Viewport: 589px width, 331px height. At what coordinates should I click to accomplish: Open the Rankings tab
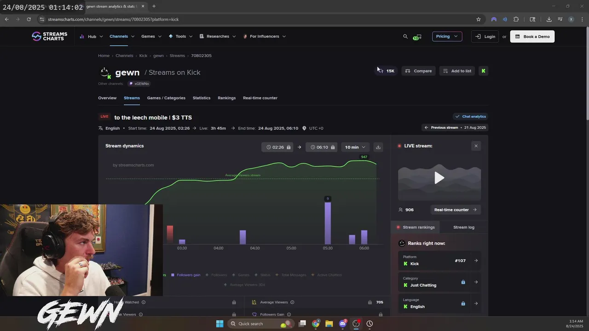pos(226,98)
